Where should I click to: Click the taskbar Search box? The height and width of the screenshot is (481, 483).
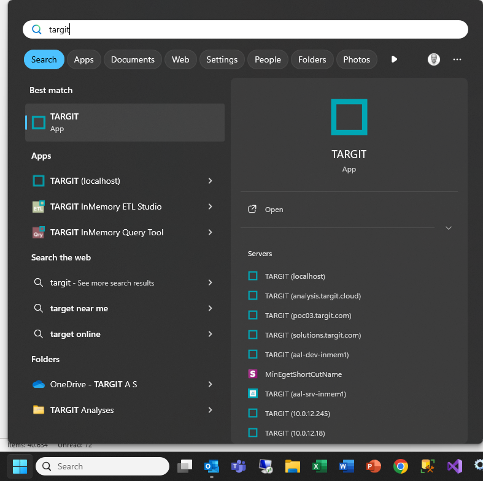(102, 466)
